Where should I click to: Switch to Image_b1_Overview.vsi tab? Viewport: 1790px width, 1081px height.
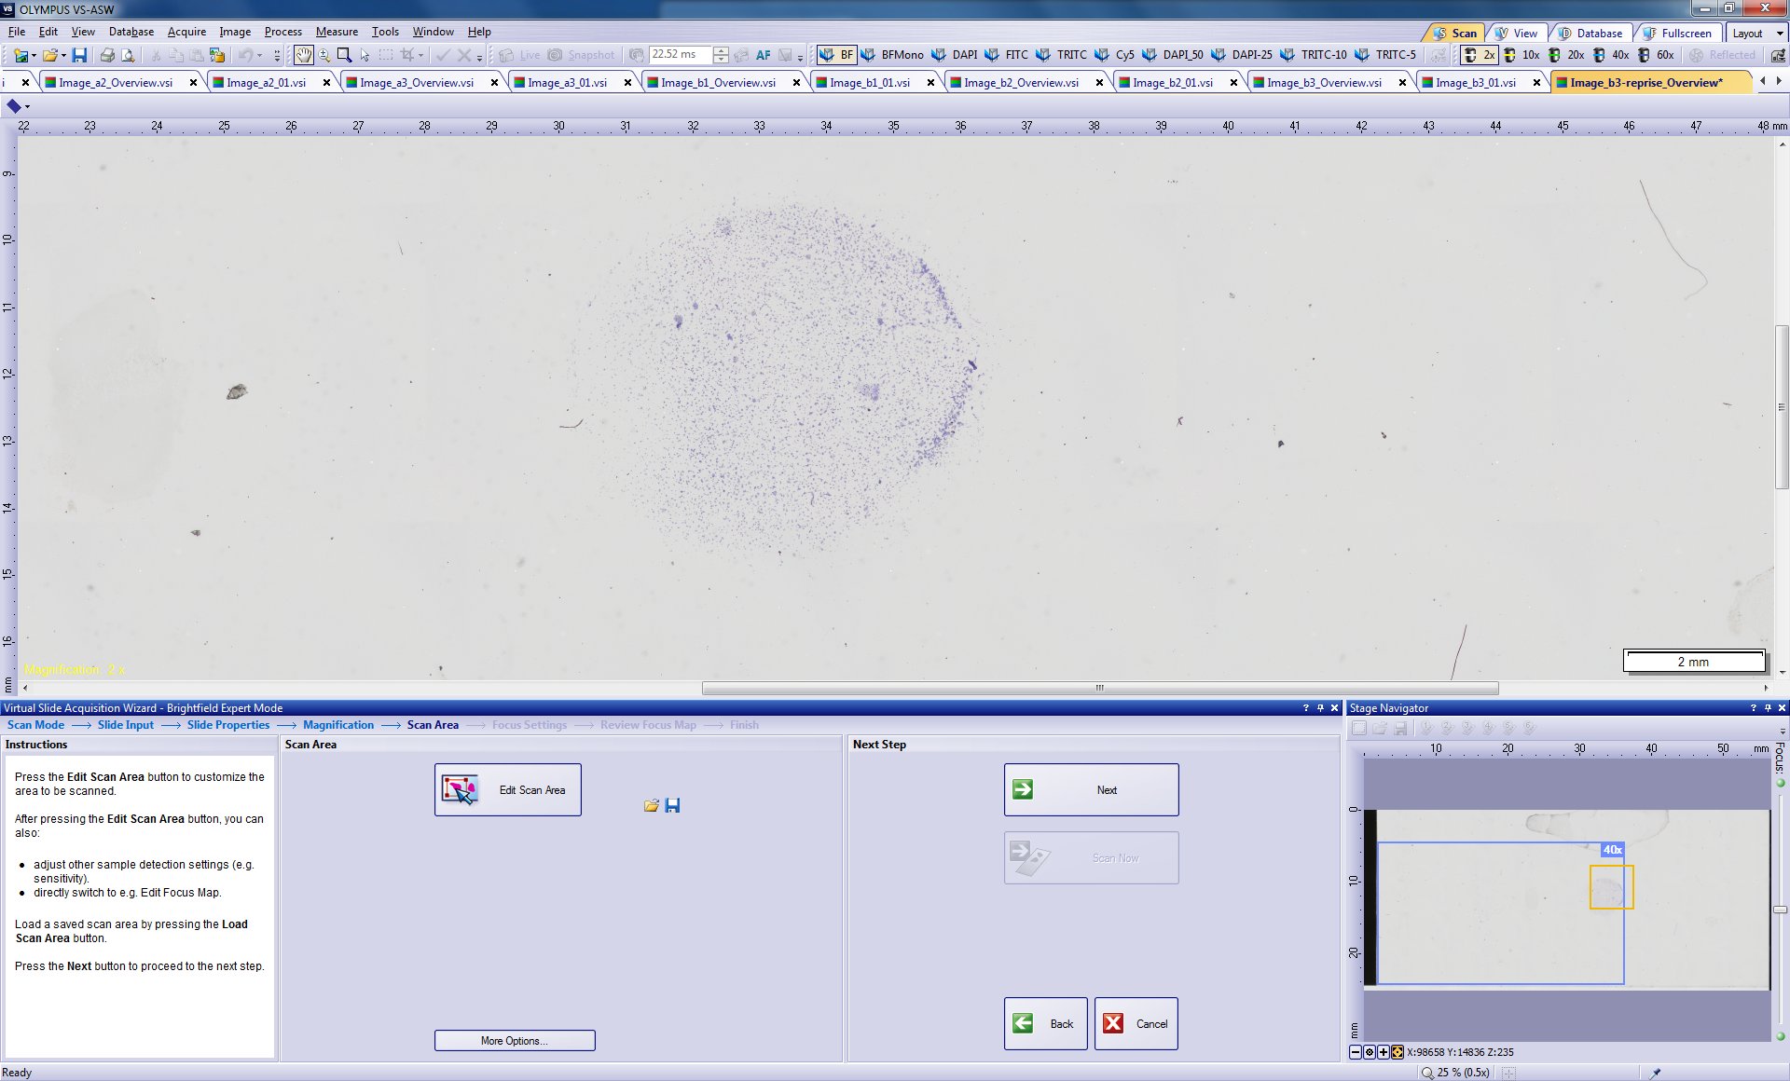(x=718, y=83)
